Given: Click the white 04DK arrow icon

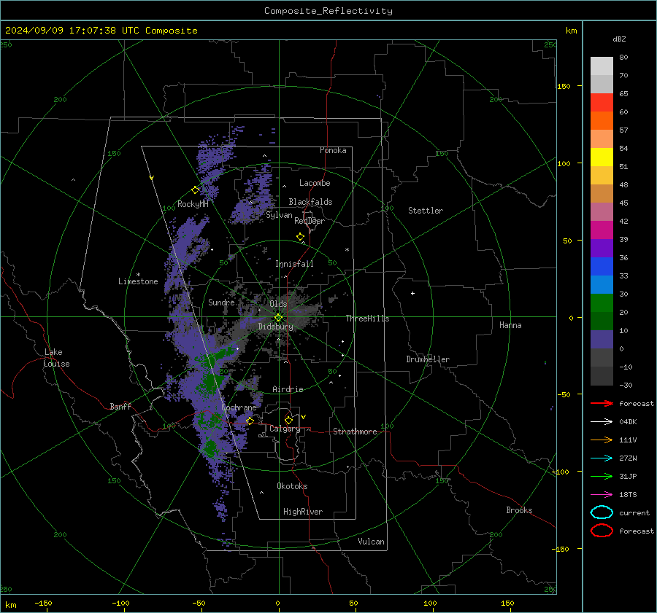Looking at the screenshot, I should (602, 421).
